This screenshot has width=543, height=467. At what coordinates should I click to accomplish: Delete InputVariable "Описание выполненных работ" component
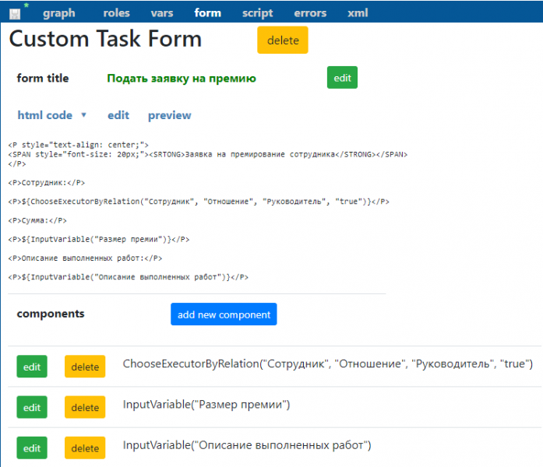pos(85,448)
